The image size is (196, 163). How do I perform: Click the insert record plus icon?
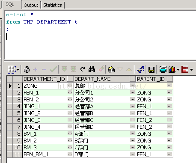35,70
